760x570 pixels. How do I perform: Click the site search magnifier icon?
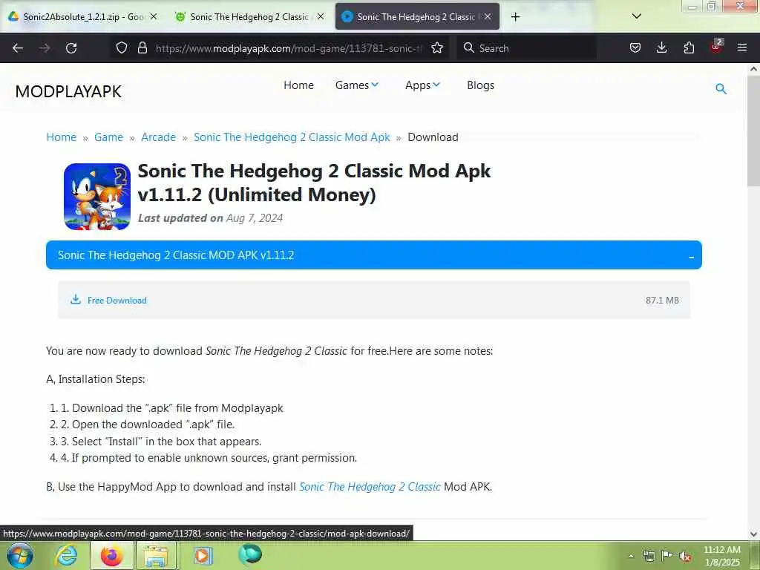tap(721, 89)
